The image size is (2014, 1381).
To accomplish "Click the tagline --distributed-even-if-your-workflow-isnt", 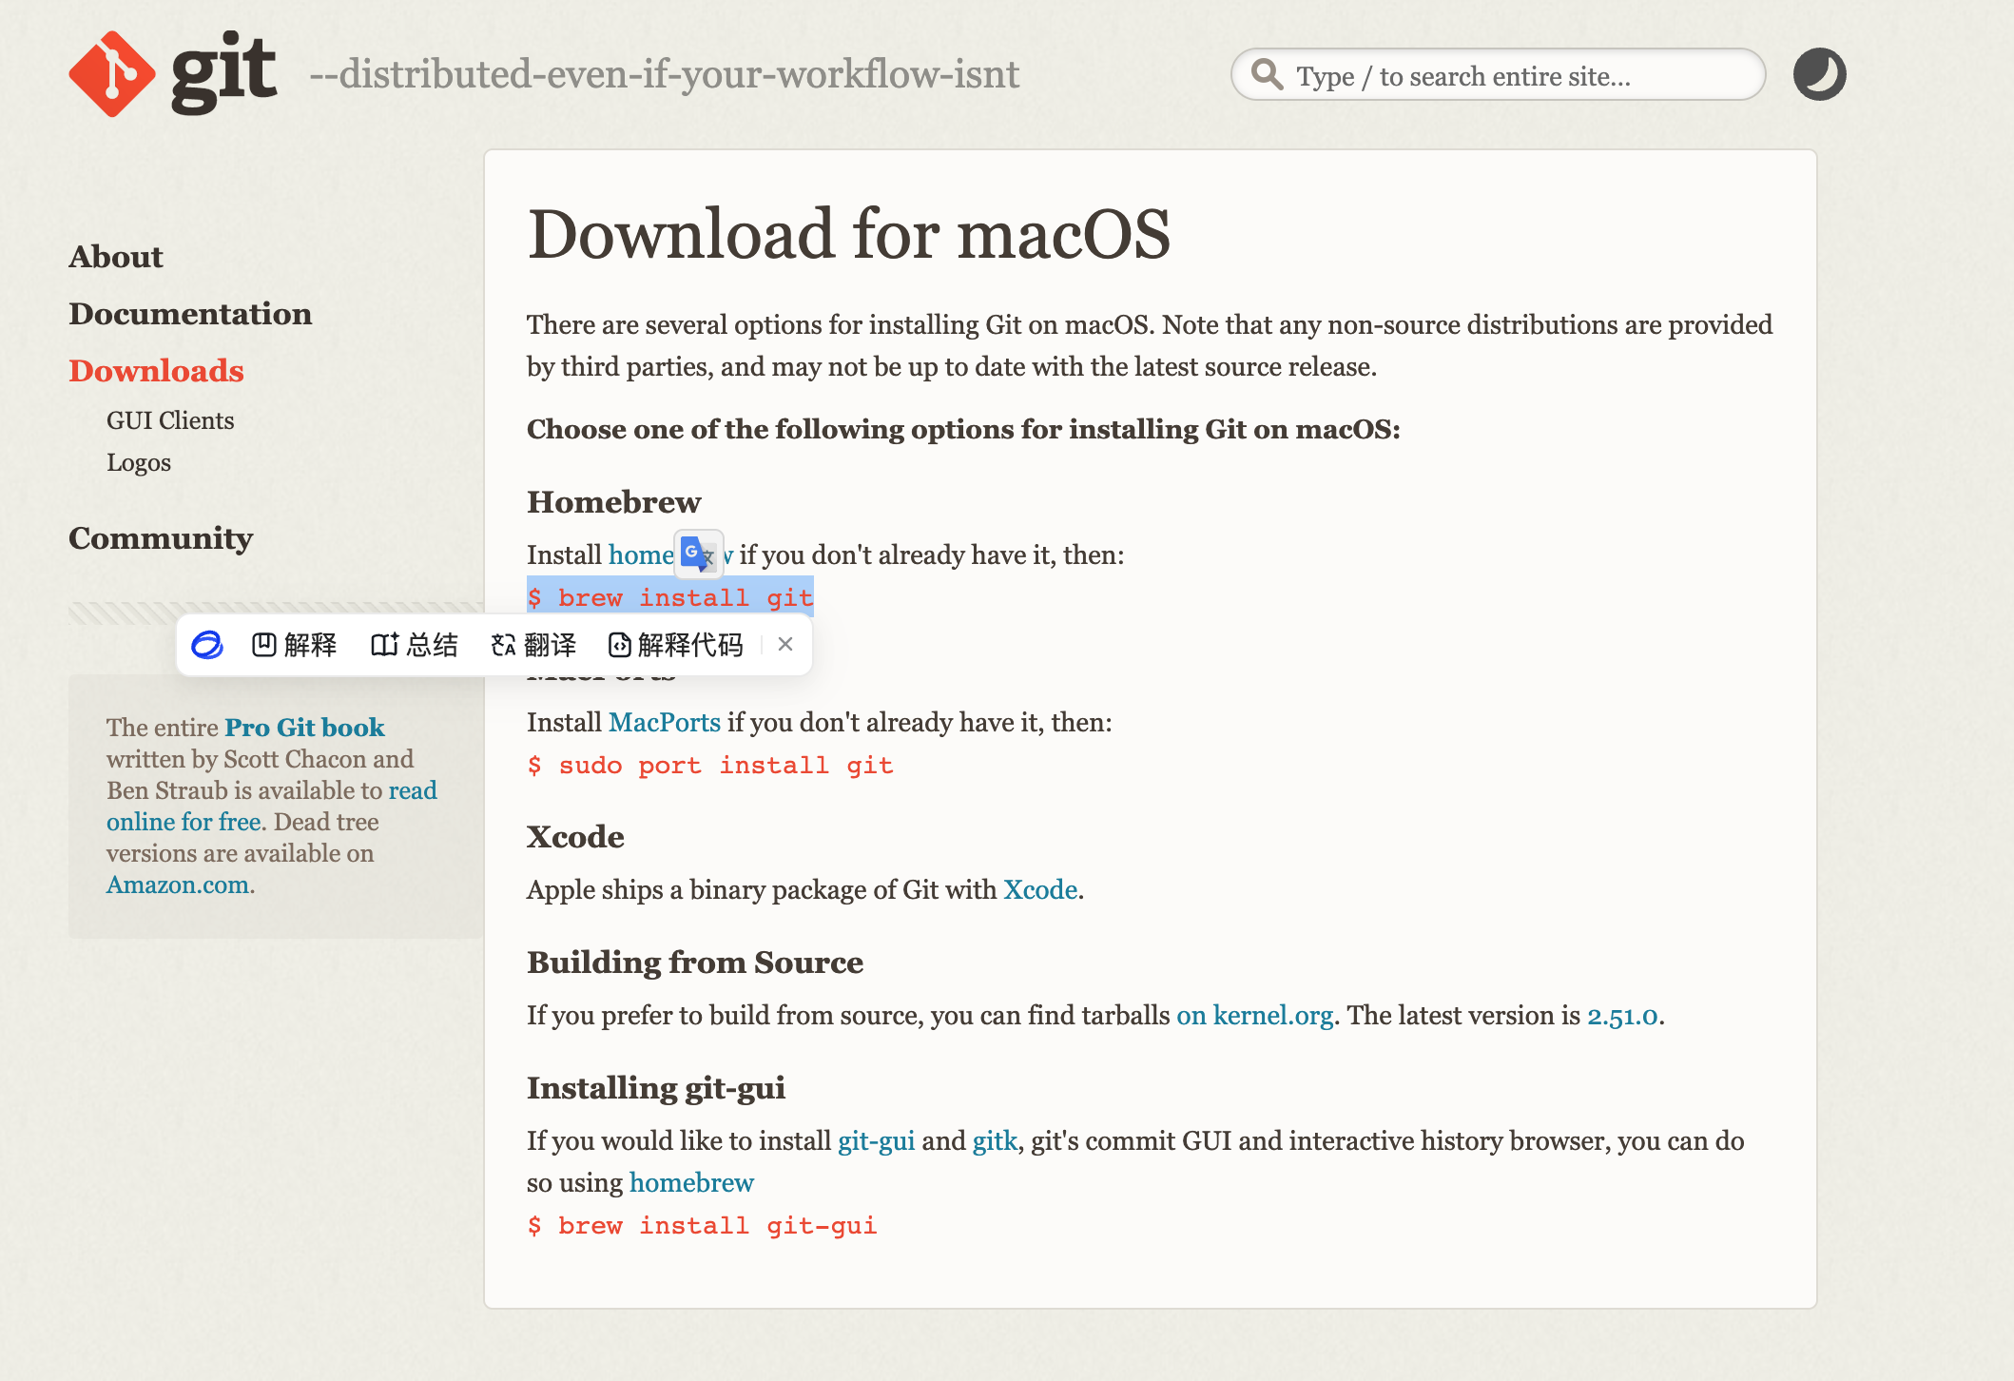I will pos(665,74).
